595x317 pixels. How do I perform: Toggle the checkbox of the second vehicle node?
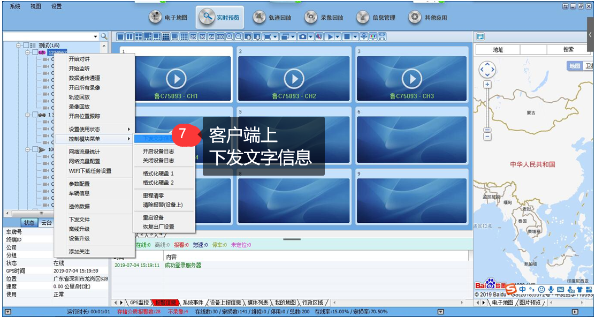coord(35,115)
